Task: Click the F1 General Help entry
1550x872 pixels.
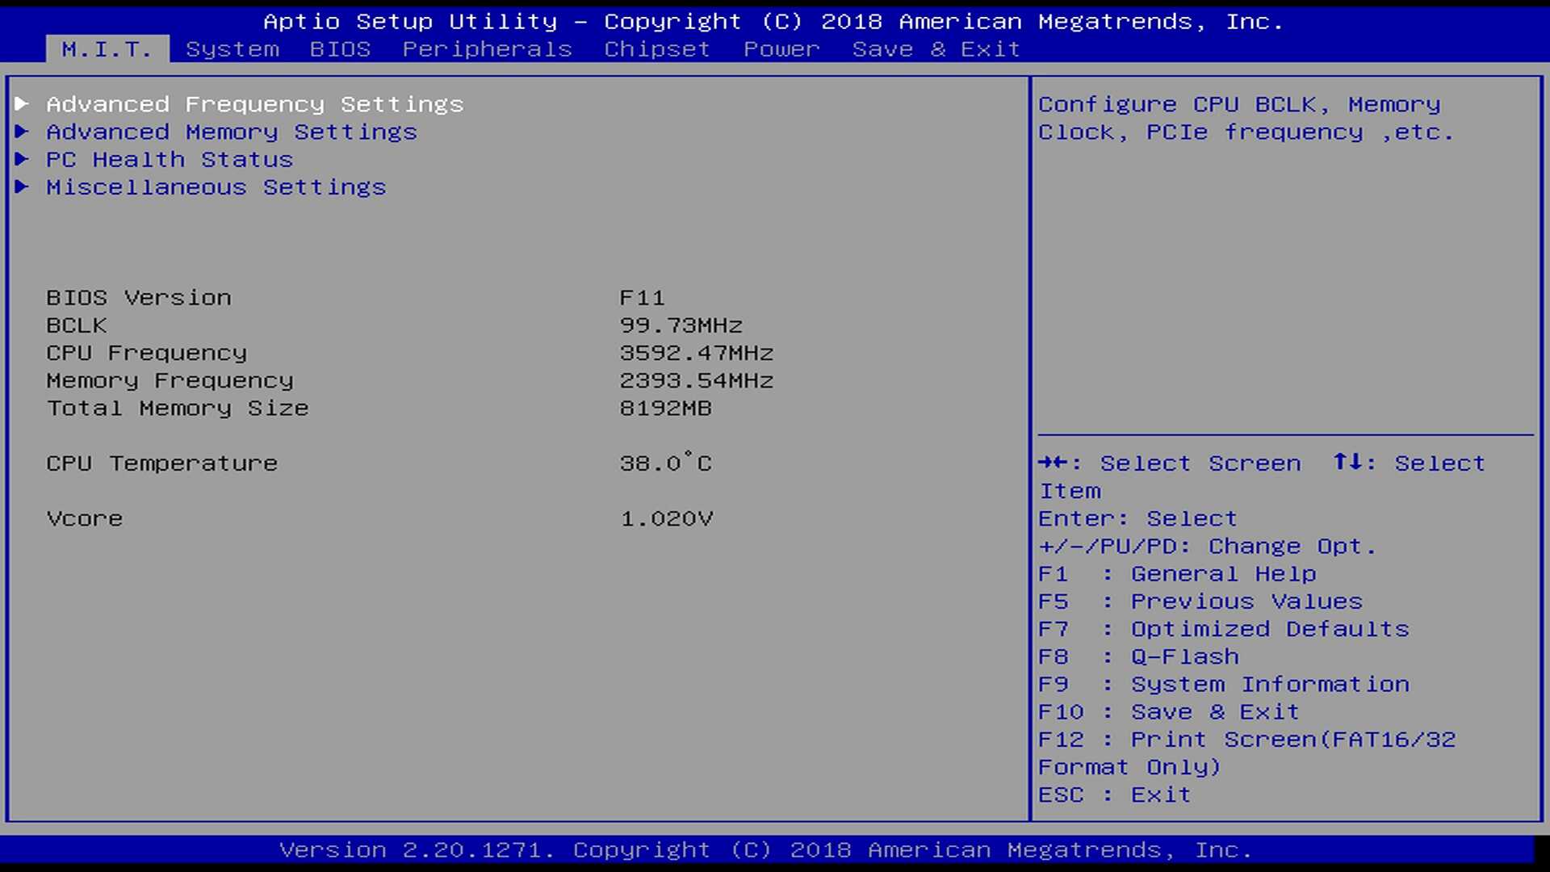Action: pyautogui.click(x=1178, y=573)
